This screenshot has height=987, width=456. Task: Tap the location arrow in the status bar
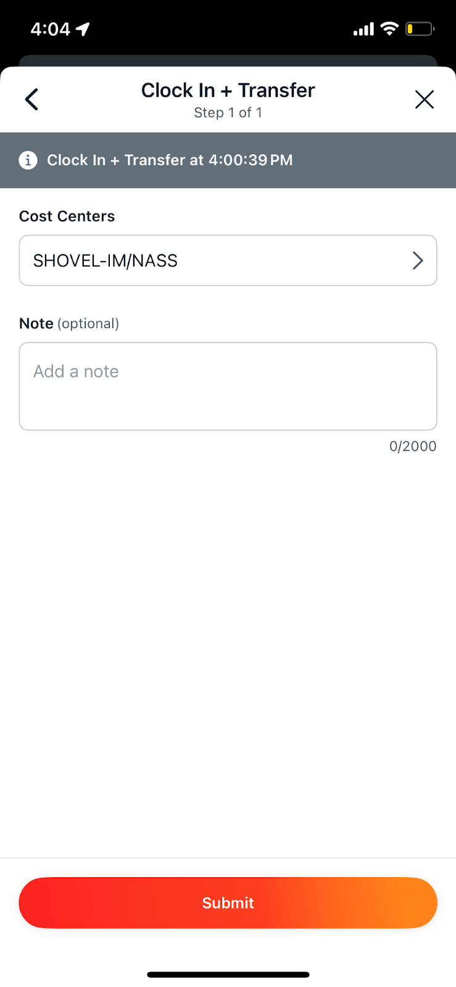pos(83,29)
